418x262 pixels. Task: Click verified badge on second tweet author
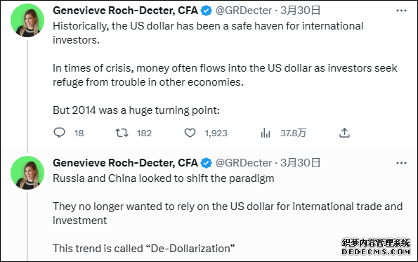[206, 163]
